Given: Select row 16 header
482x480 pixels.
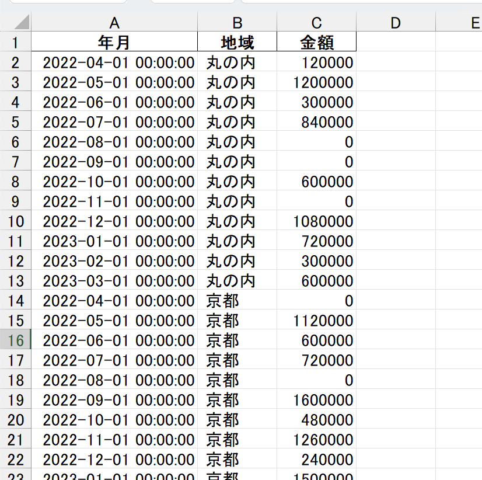Looking at the screenshot, I should [x=15, y=339].
